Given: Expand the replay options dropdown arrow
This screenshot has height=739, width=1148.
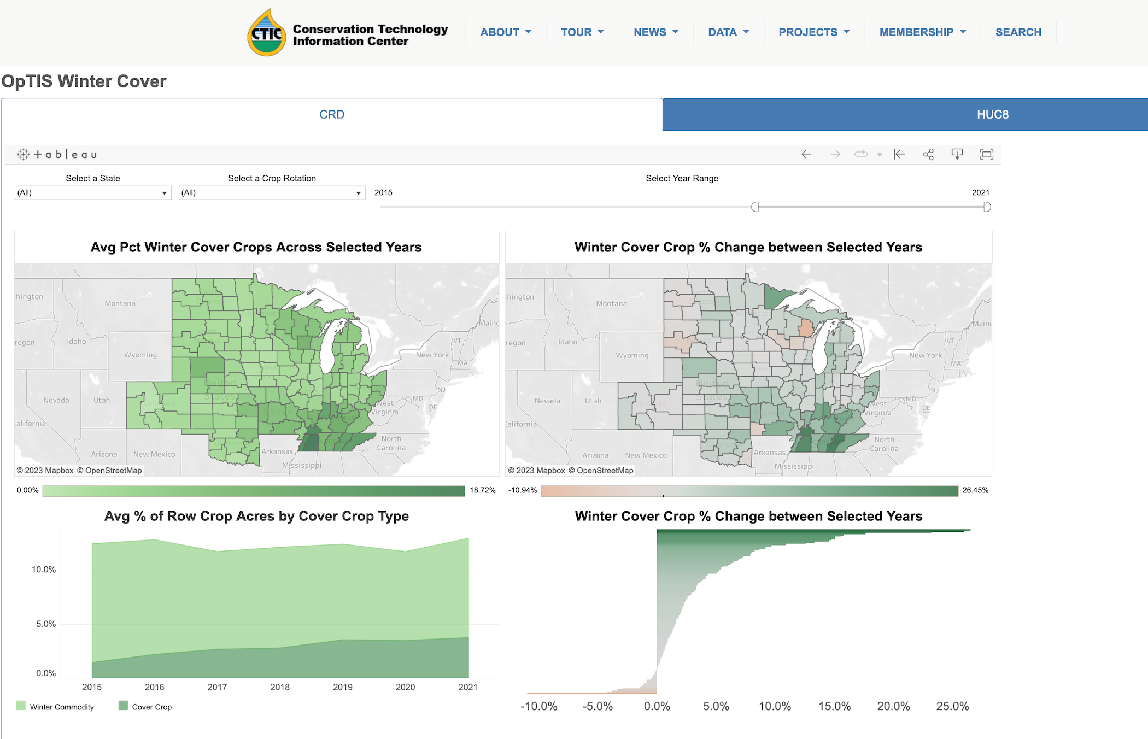Looking at the screenshot, I should [880, 155].
